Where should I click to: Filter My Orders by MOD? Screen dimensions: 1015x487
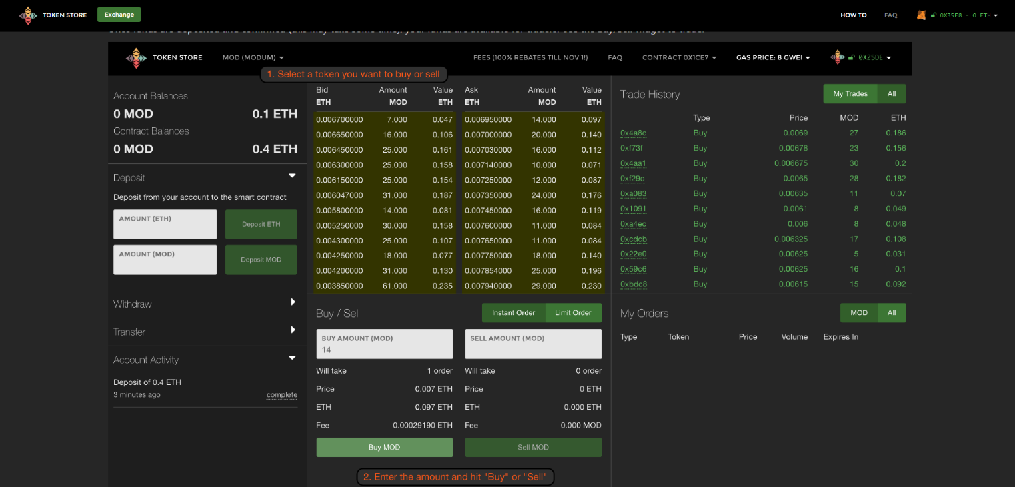(859, 313)
